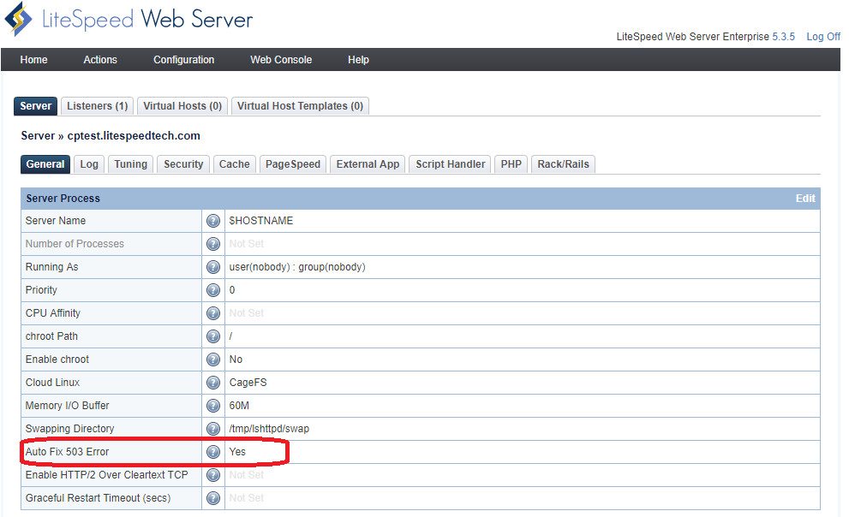Image resolution: width=849 pixels, height=517 pixels.
Task: View Memory I/O Buffer help
Action: click(x=212, y=405)
